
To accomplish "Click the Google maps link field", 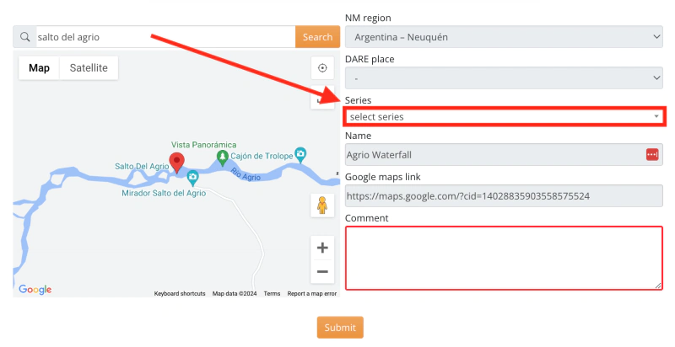I will [504, 195].
